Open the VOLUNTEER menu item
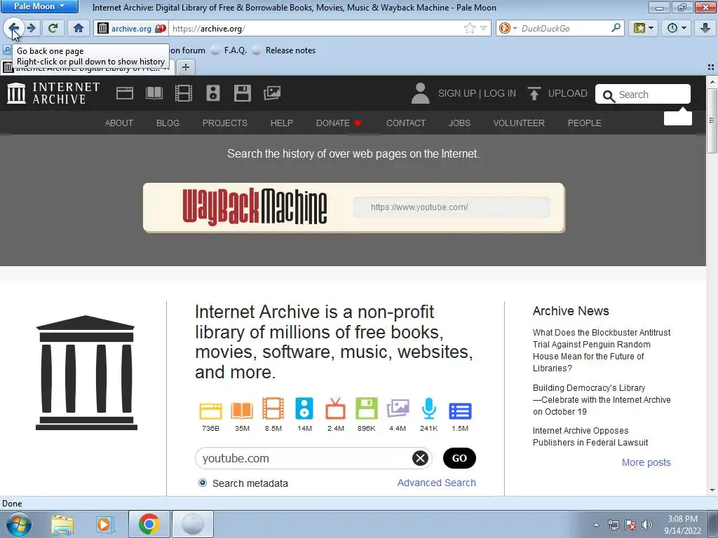718x538 pixels. pos(519,123)
